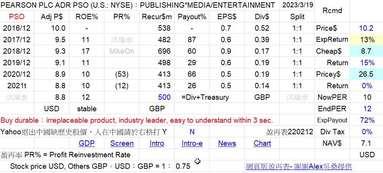This screenshot has width=383, height=173.
Task: Open the 網頁版盈再表 Alex吳桑 link
Action: coord(299,166)
